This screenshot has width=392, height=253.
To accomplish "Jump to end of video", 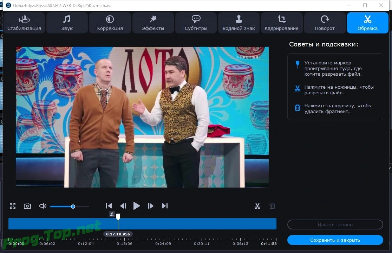I will coord(164,206).
